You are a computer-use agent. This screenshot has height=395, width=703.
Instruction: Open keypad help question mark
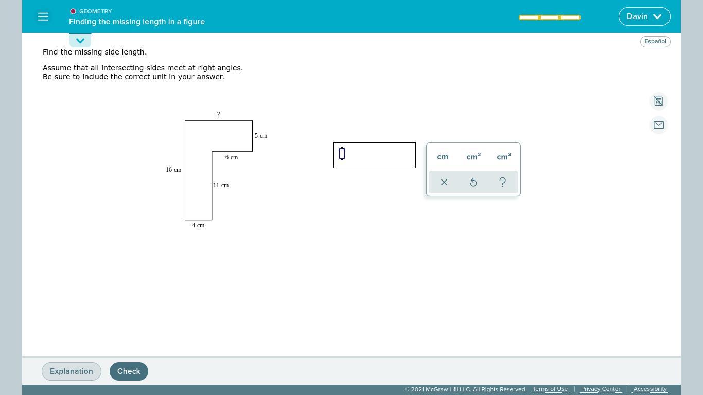[x=503, y=182]
